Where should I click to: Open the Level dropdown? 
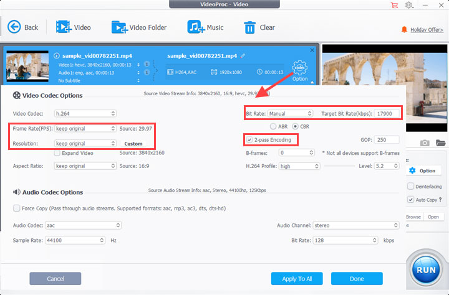coord(387,166)
